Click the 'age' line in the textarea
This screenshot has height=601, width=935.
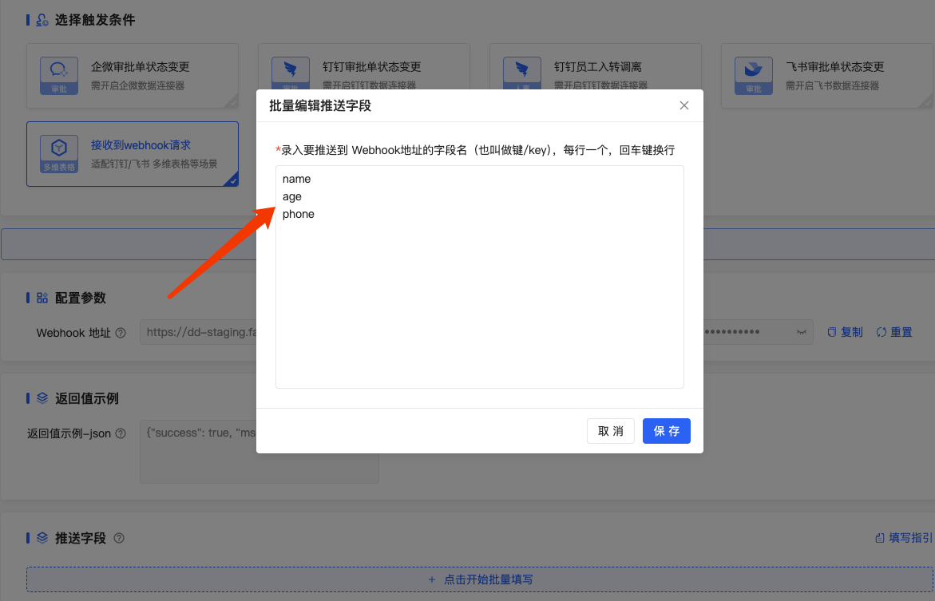tap(292, 197)
